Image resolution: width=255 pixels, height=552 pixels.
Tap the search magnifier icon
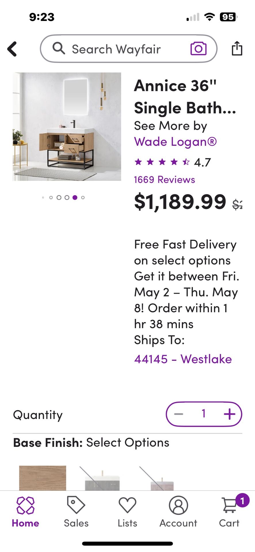(x=59, y=48)
